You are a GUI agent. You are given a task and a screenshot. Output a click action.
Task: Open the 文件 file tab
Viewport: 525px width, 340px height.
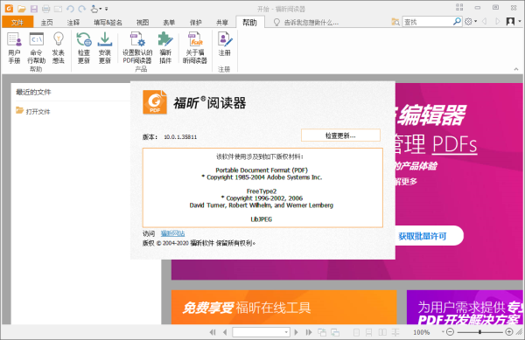tap(17, 23)
